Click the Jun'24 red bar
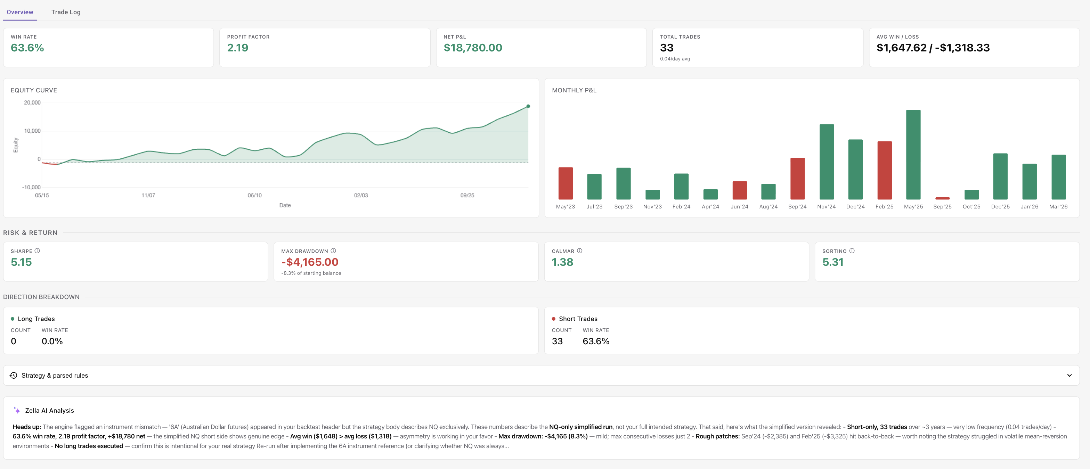1090x469 pixels. point(740,190)
